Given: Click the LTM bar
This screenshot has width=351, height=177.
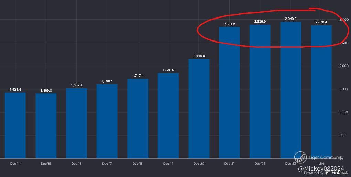Looking at the screenshot, I should (321, 92).
